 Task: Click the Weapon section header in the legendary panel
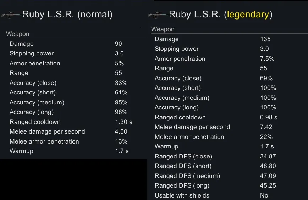pos(163,29)
